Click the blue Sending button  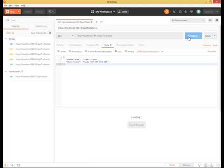tap(193, 36)
